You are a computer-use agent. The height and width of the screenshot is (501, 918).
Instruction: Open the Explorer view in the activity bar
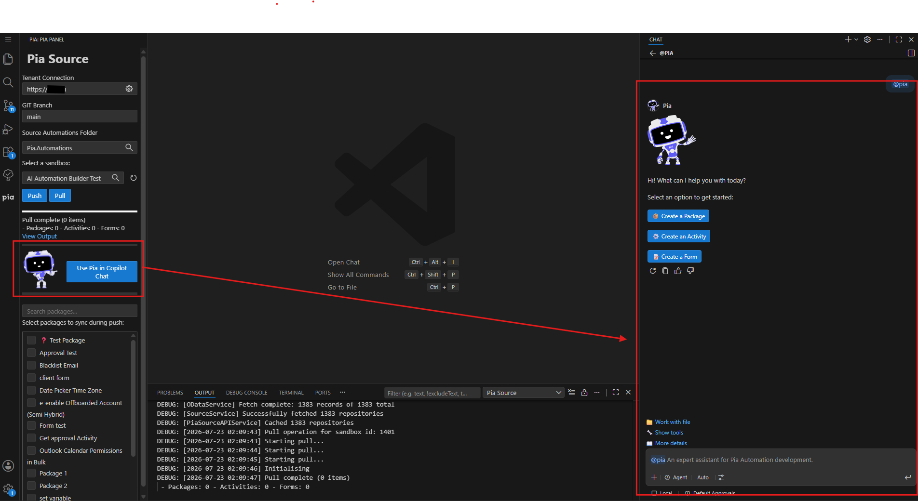(x=8, y=59)
